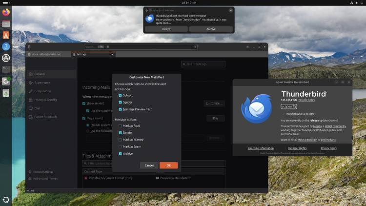Viewport: 366px width, 206px height.
Task: Toggle the Show an alert checkbox
Action: [84, 103]
